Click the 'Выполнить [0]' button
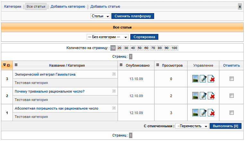 (x=225, y=126)
